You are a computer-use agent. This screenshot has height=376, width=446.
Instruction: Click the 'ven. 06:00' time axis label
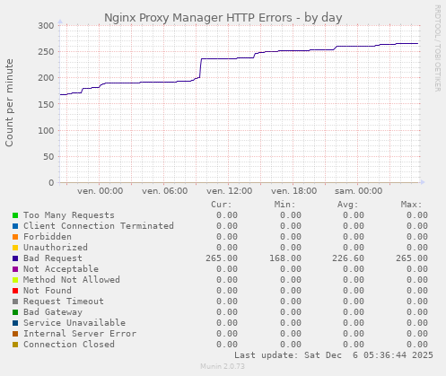[x=164, y=191]
